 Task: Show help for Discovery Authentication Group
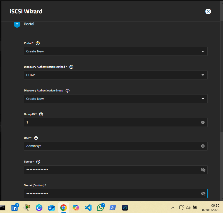(x=68, y=91)
